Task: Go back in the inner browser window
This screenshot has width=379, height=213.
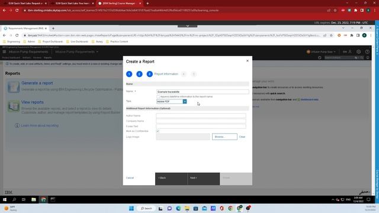Action: 4,35
